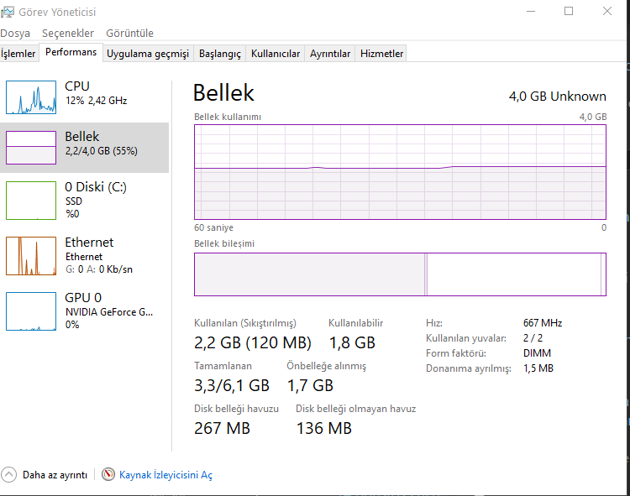Switch to the Ayrıntılar tab
This screenshot has width=630, height=496.
pos(330,54)
